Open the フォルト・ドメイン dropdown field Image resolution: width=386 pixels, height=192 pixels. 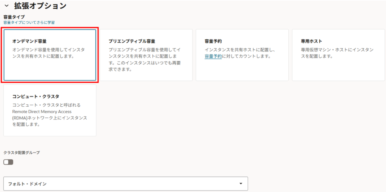click(126, 184)
